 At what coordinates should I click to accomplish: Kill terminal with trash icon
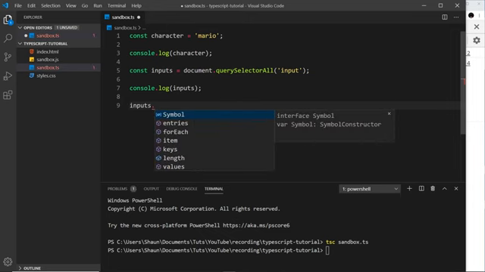pyautogui.click(x=433, y=188)
